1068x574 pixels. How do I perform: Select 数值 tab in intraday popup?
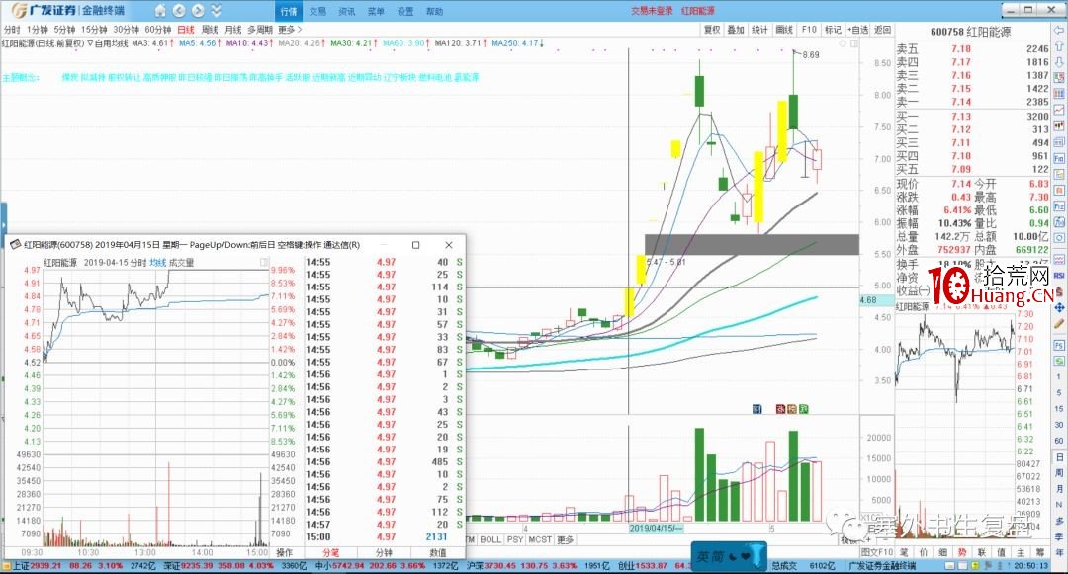(438, 552)
